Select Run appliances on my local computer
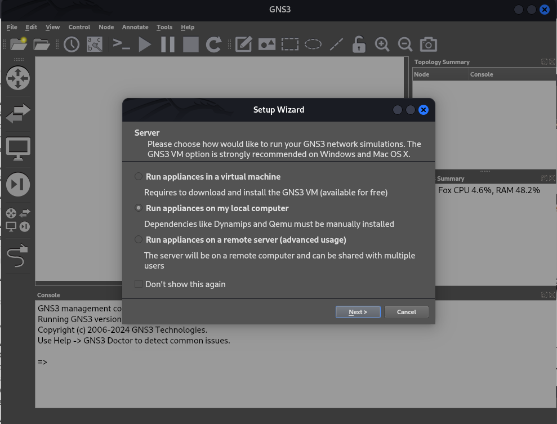The height and width of the screenshot is (424, 557). pos(212,208)
